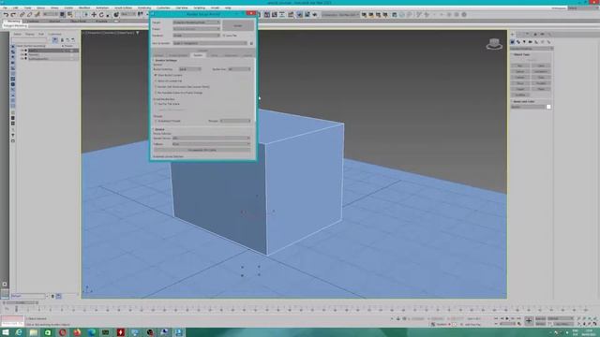Open the Modifiers menu
Viewport: 600px width, 337px height.
click(84, 7)
